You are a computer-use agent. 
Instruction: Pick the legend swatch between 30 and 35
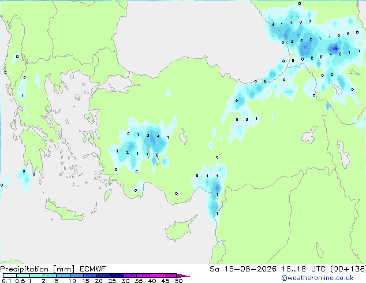129,275
